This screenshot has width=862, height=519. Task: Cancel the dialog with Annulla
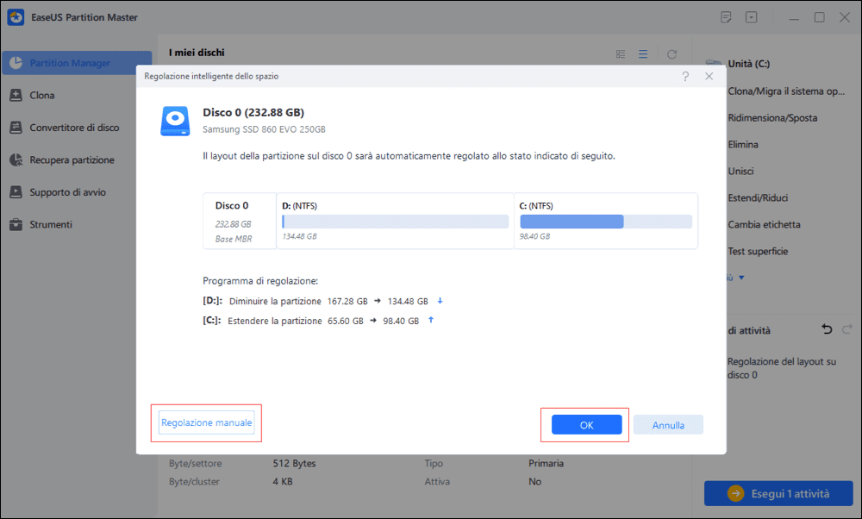click(x=668, y=425)
